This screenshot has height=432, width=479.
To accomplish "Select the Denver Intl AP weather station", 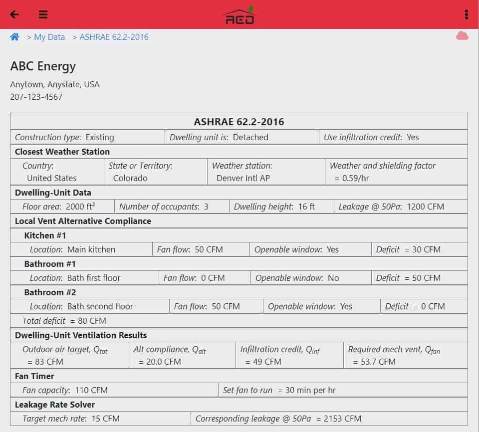I will (x=266, y=172).
